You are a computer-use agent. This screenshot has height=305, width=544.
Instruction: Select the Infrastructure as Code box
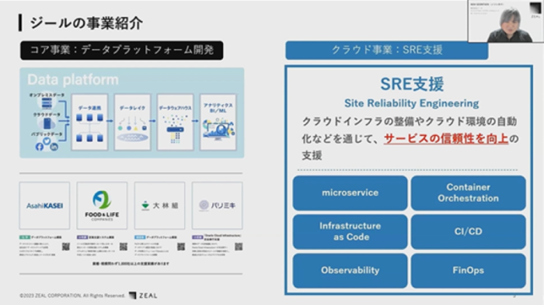(x=350, y=231)
